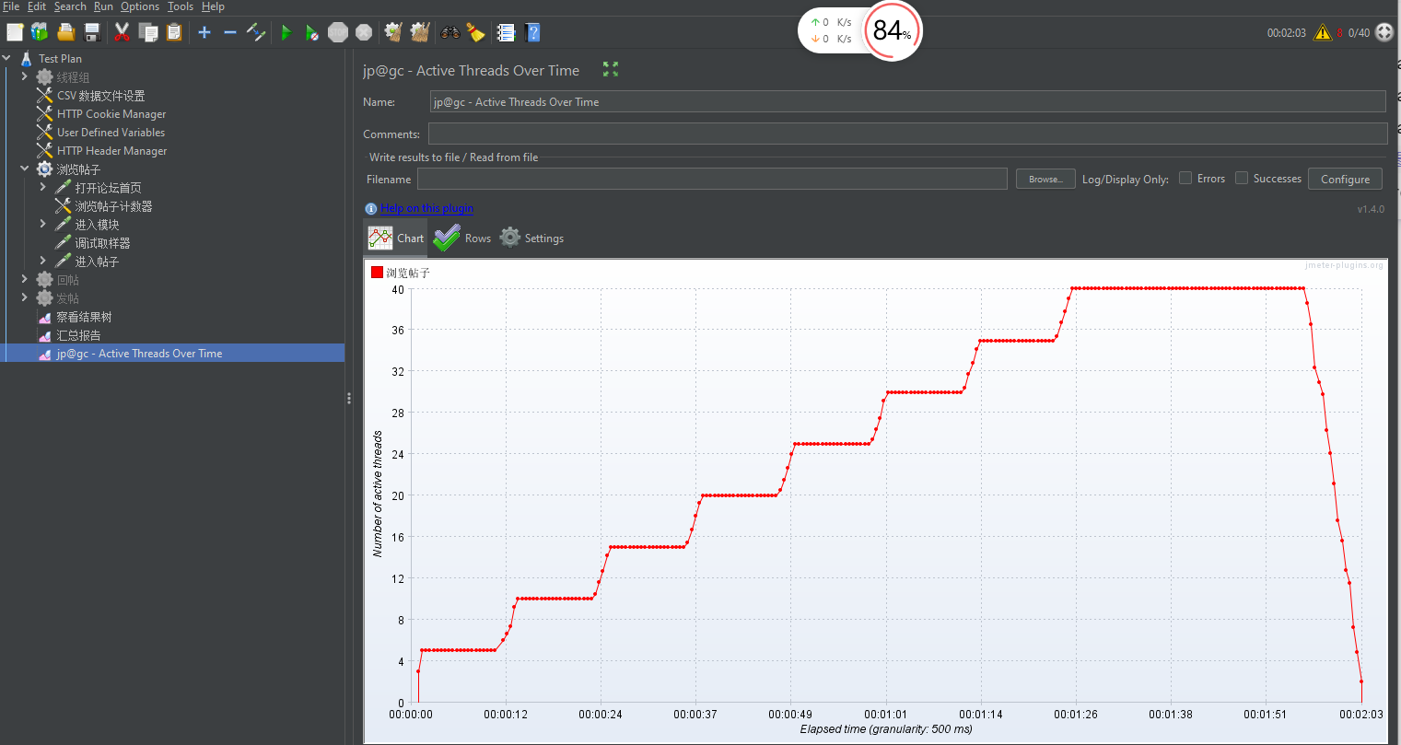Open a test plan via folder icon
This screenshot has height=745, width=1401.
point(66,32)
